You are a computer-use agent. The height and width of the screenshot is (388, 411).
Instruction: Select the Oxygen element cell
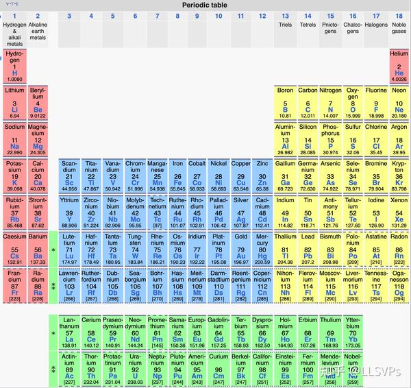click(353, 103)
